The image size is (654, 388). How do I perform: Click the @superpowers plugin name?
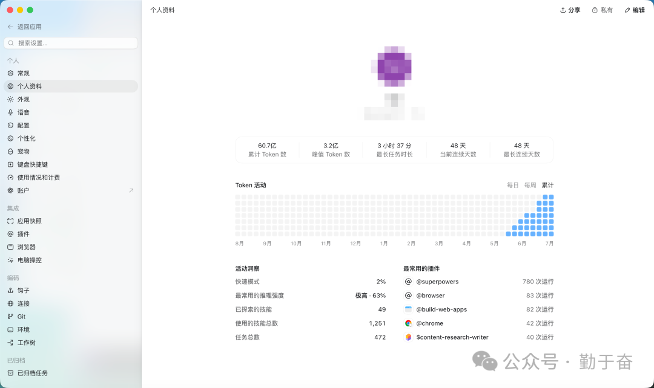[437, 282]
